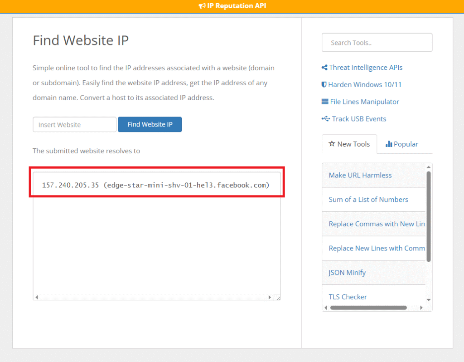Focus the Search Tools box

(x=377, y=42)
